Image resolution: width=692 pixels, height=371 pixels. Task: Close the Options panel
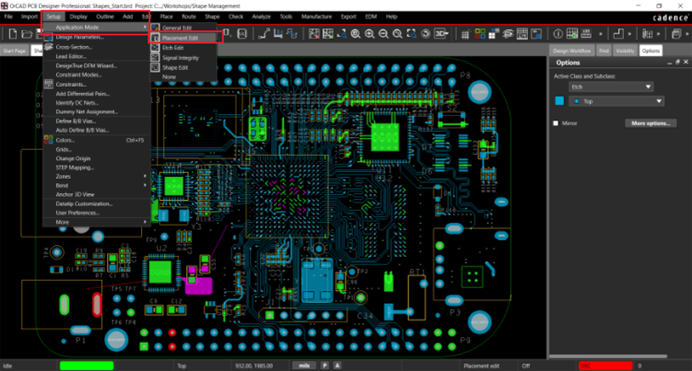pos(686,62)
